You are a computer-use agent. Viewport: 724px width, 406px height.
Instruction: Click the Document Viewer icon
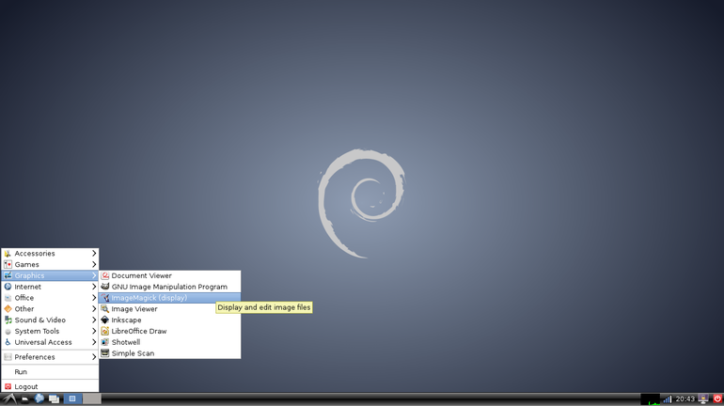point(105,276)
